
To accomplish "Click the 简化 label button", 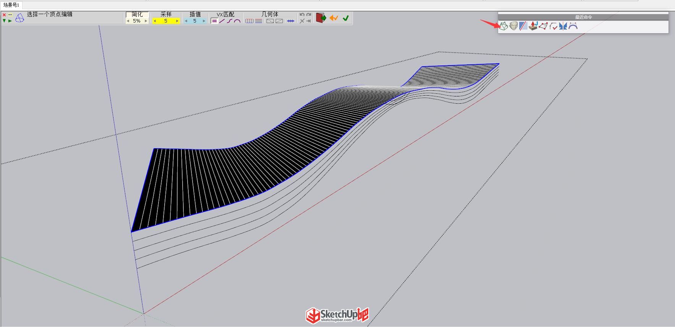I will [x=137, y=14].
